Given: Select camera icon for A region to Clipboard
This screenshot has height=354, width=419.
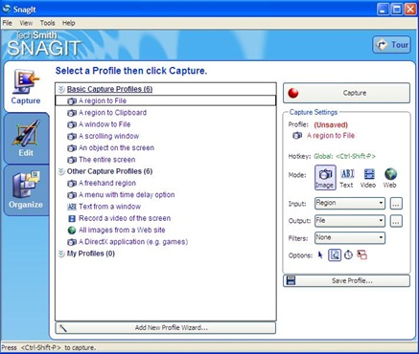Looking at the screenshot, I should point(72,113).
